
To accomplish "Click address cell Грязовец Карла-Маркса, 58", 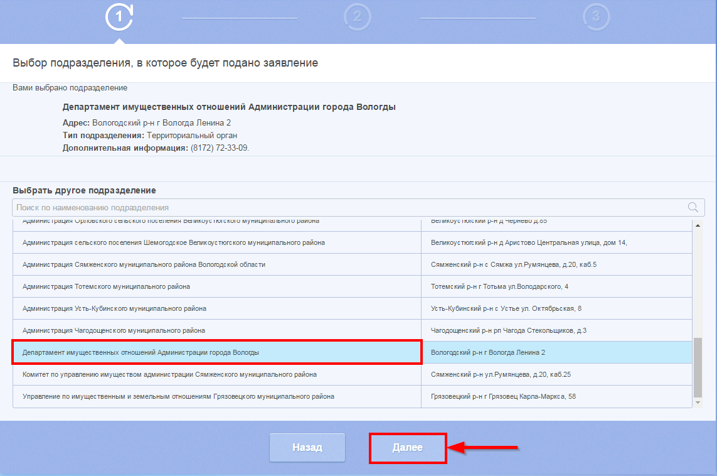I will 556,397.
